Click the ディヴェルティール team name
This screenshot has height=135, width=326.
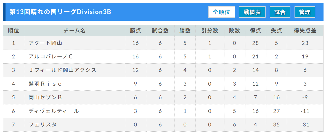(x=54, y=111)
